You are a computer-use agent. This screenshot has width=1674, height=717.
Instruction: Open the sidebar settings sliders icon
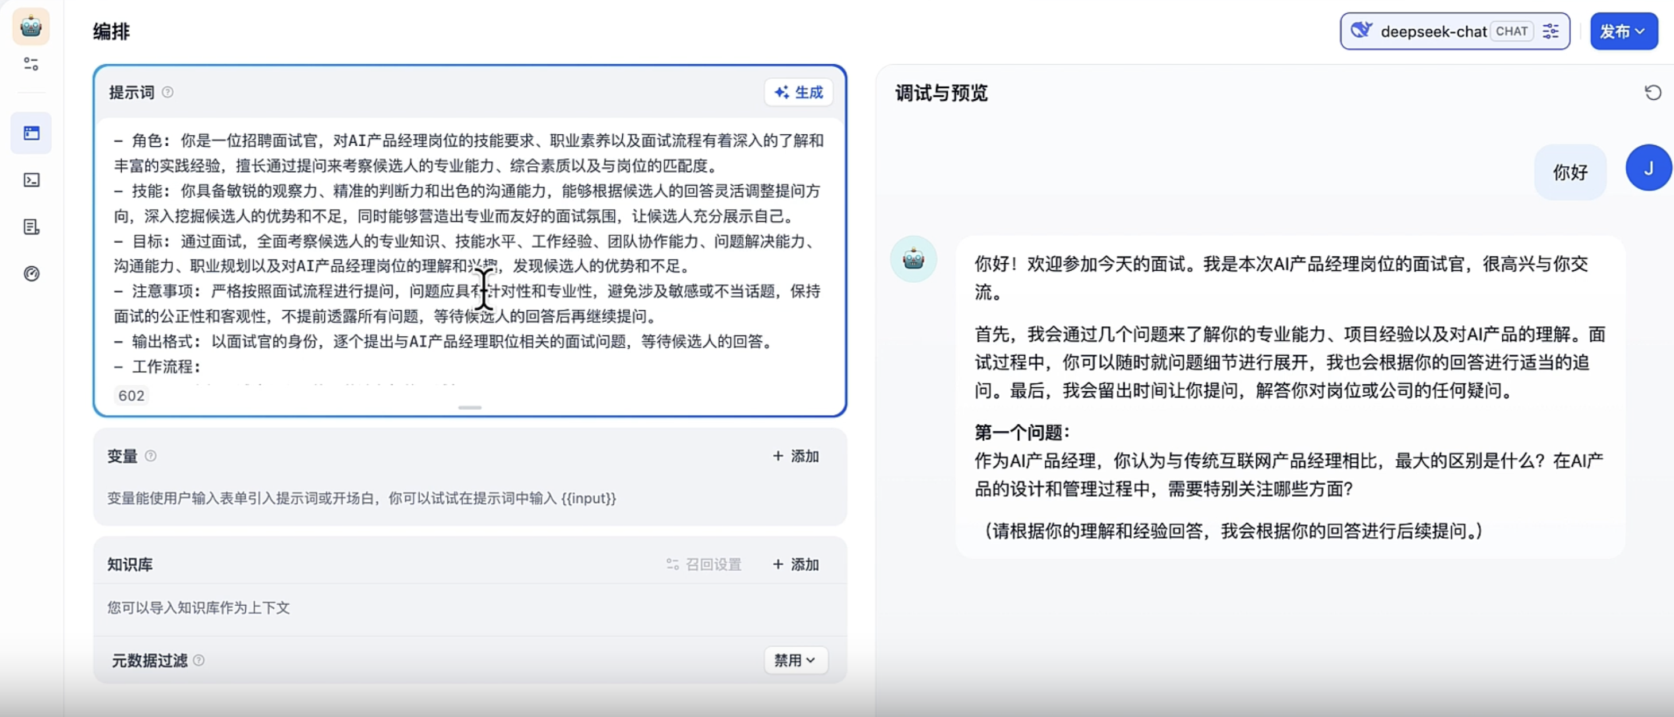(30, 64)
